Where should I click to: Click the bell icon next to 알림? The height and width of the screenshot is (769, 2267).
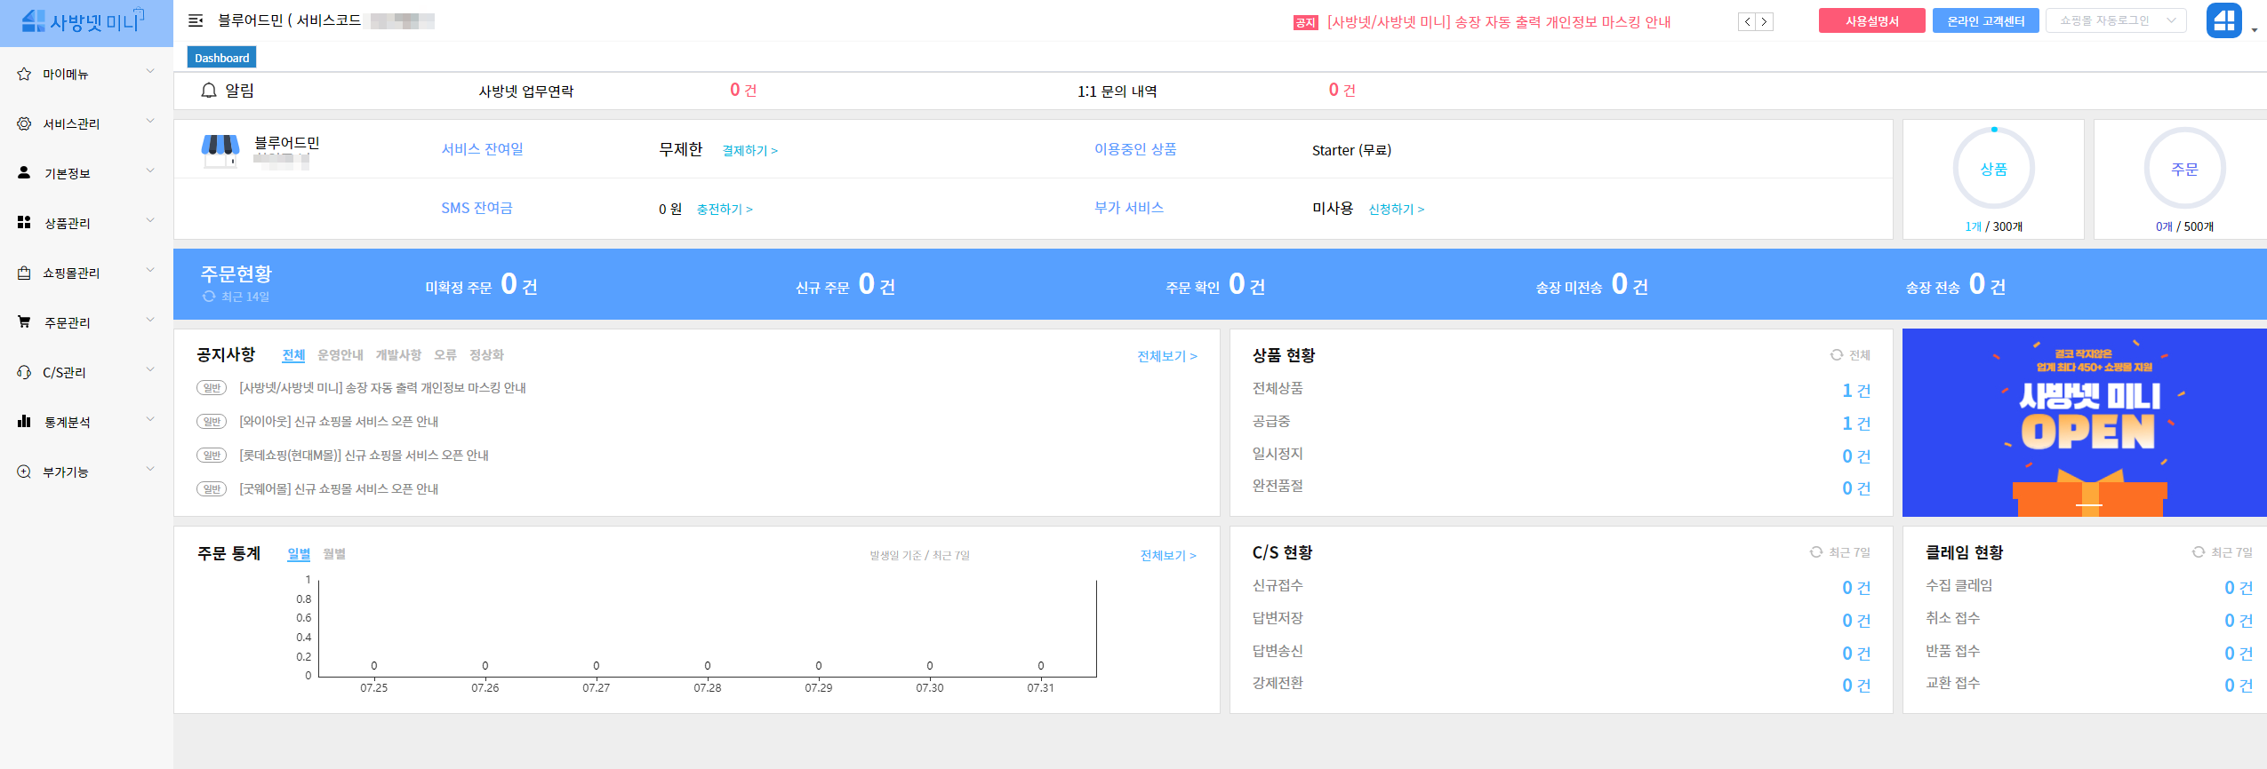coord(209,91)
